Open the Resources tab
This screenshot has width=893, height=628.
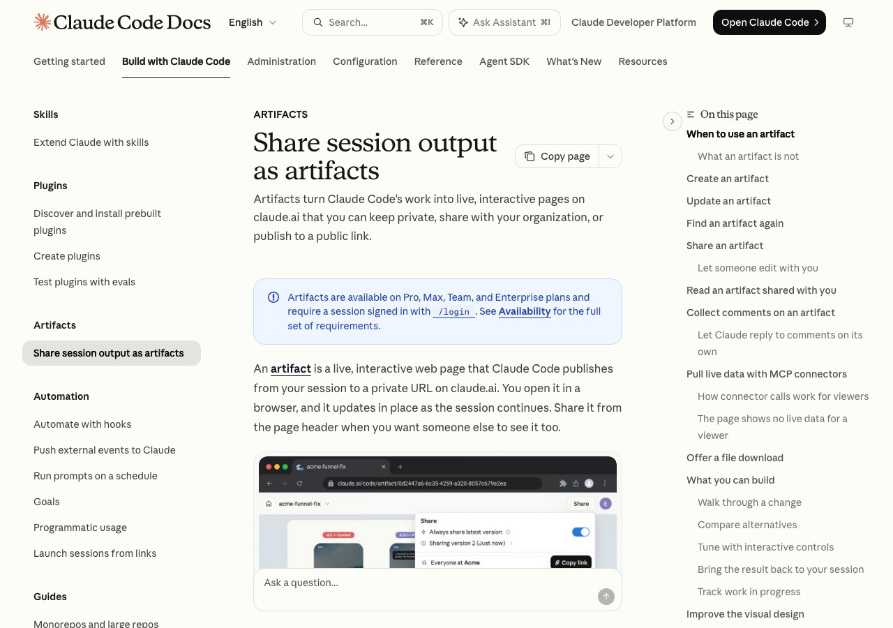(x=643, y=61)
